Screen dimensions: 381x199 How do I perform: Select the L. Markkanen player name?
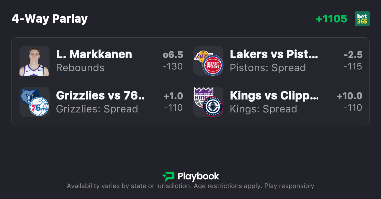(94, 54)
